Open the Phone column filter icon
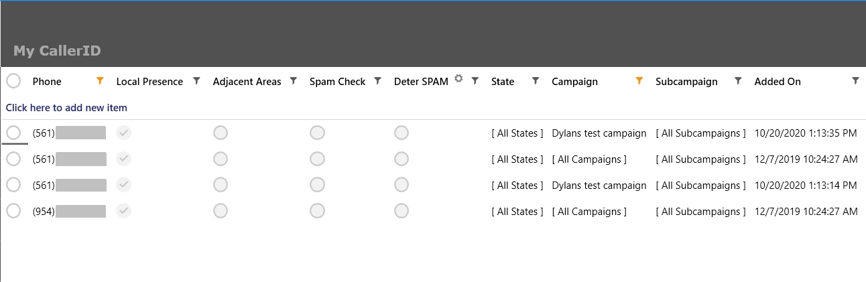The width and height of the screenshot is (866, 282). (x=100, y=81)
